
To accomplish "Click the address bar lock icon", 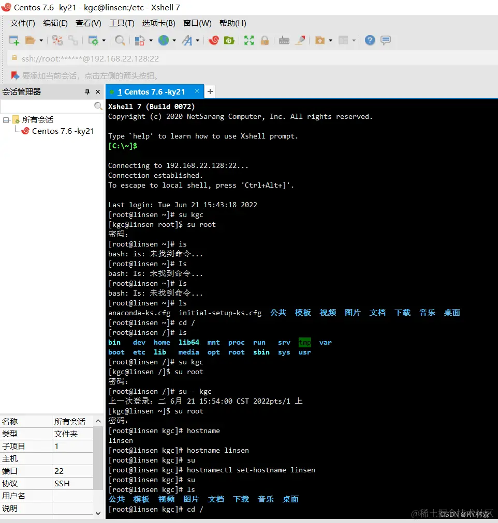I will click(x=14, y=58).
